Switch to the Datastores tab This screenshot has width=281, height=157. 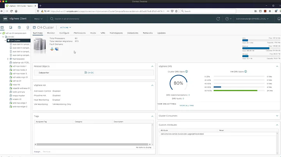pos(133,33)
